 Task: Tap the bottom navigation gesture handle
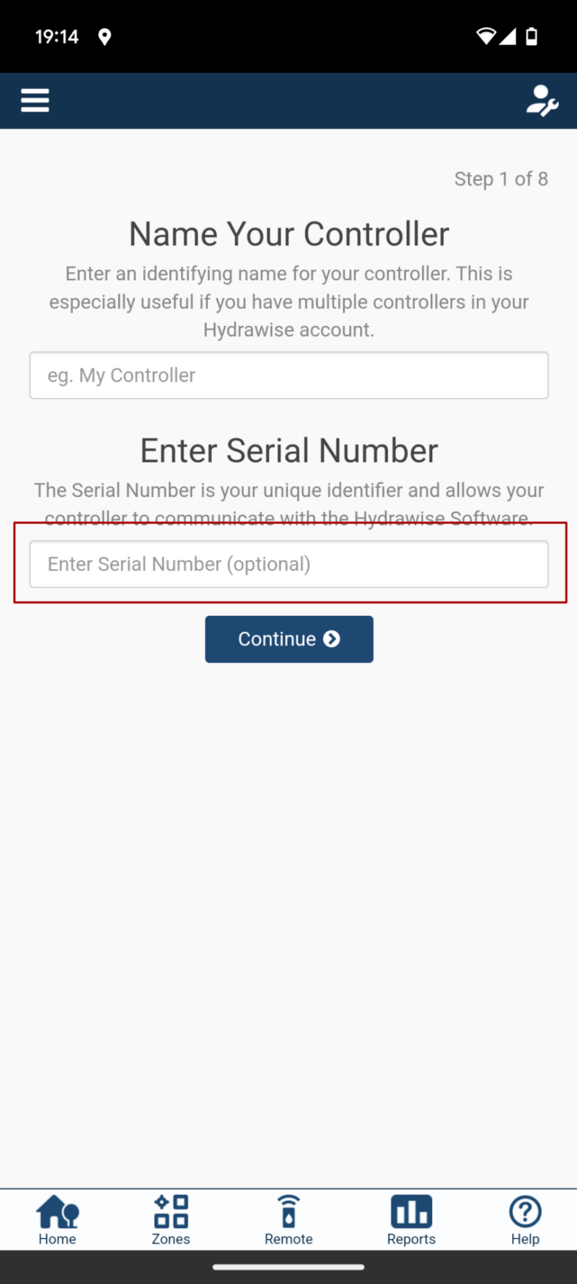[x=288, y=1267]
